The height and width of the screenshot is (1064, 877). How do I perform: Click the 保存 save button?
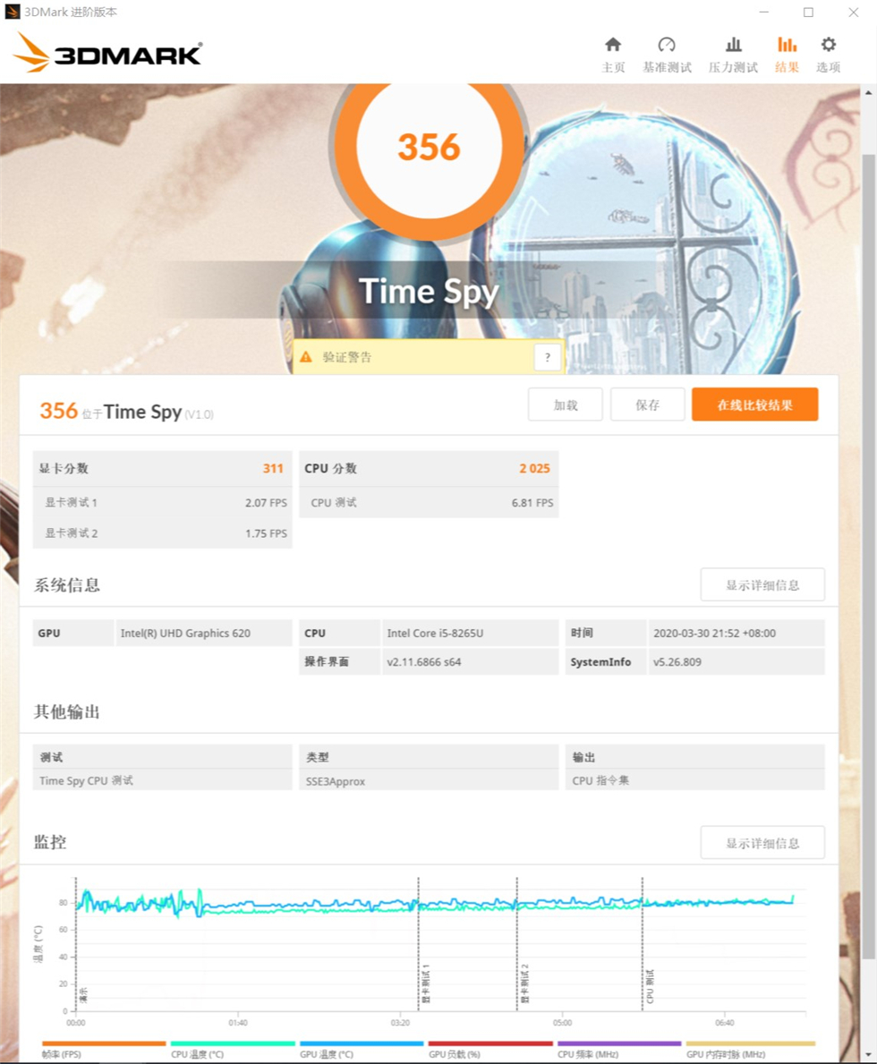[647, 404]
